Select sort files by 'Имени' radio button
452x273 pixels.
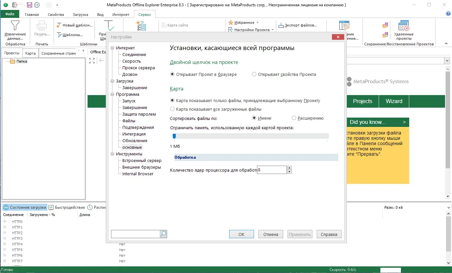(x=254, y=118)
